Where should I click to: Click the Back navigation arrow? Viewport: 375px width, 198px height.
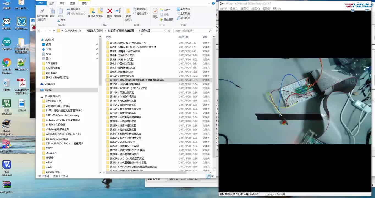[39, 31]
